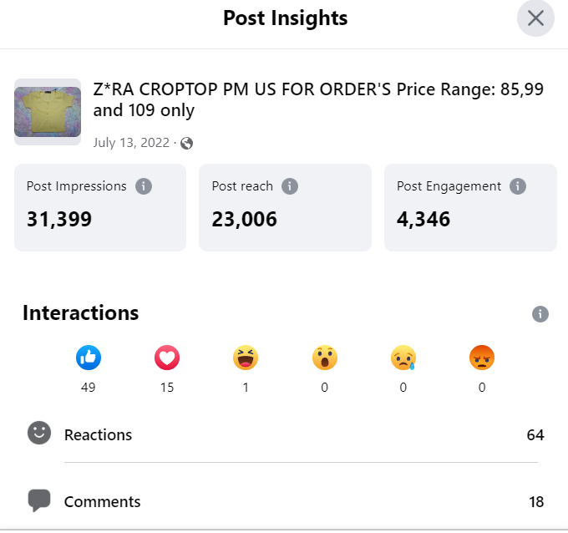Viewport: 568px width, 533px height.
Task: Click the July 13, 2022 post date
Action: 131,143
